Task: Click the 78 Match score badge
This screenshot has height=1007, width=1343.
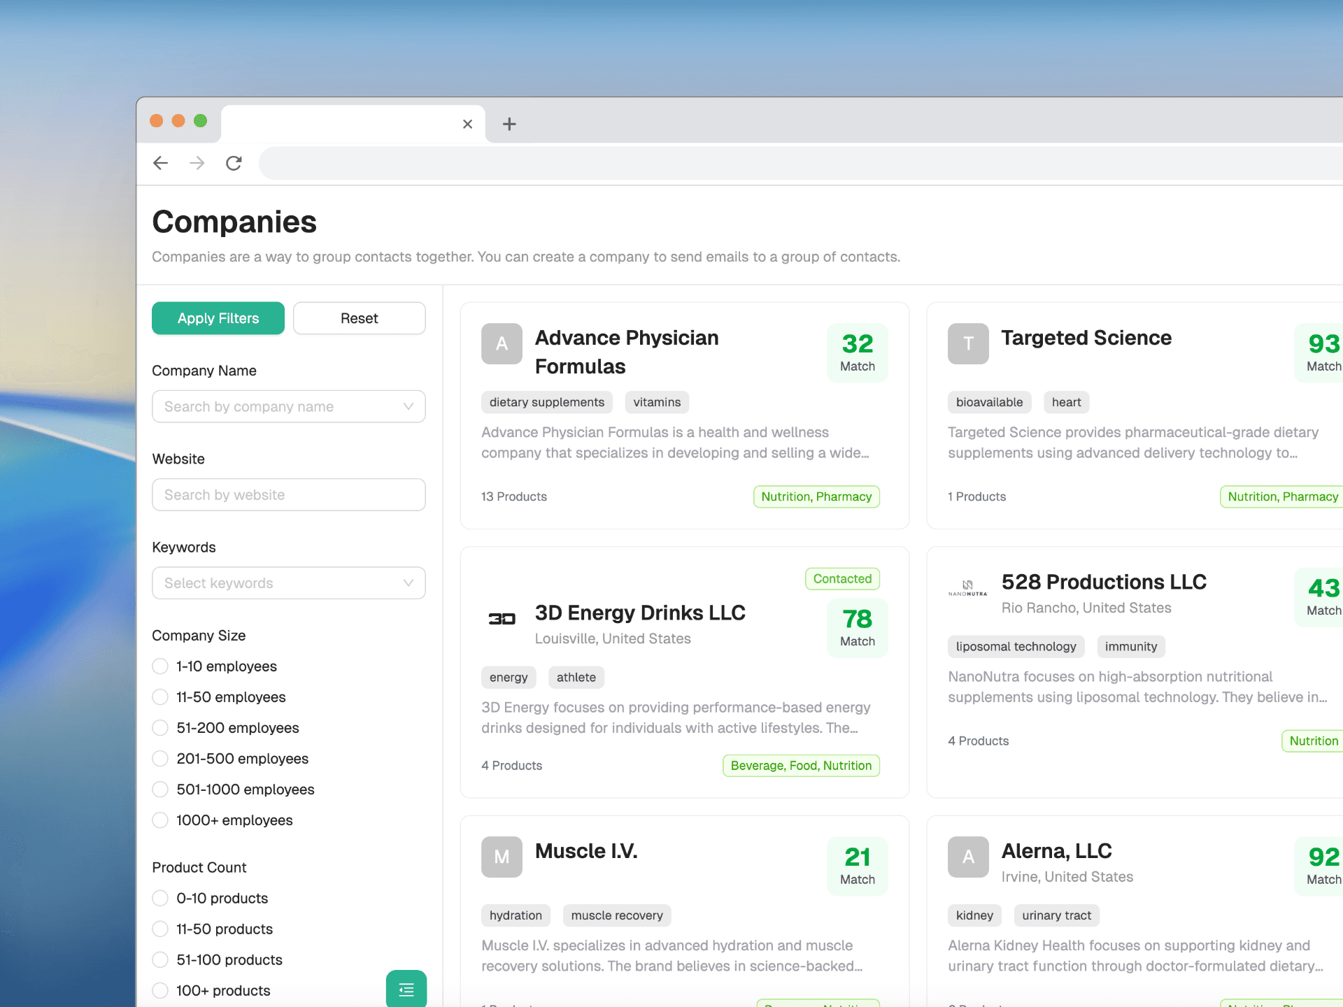Action: tap(857, 627)
